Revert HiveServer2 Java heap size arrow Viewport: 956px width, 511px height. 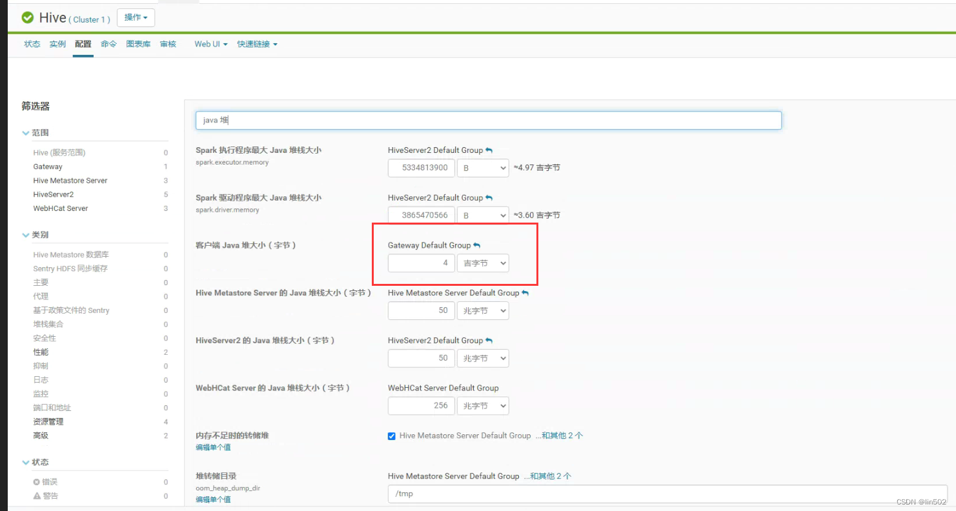point(489,341)
